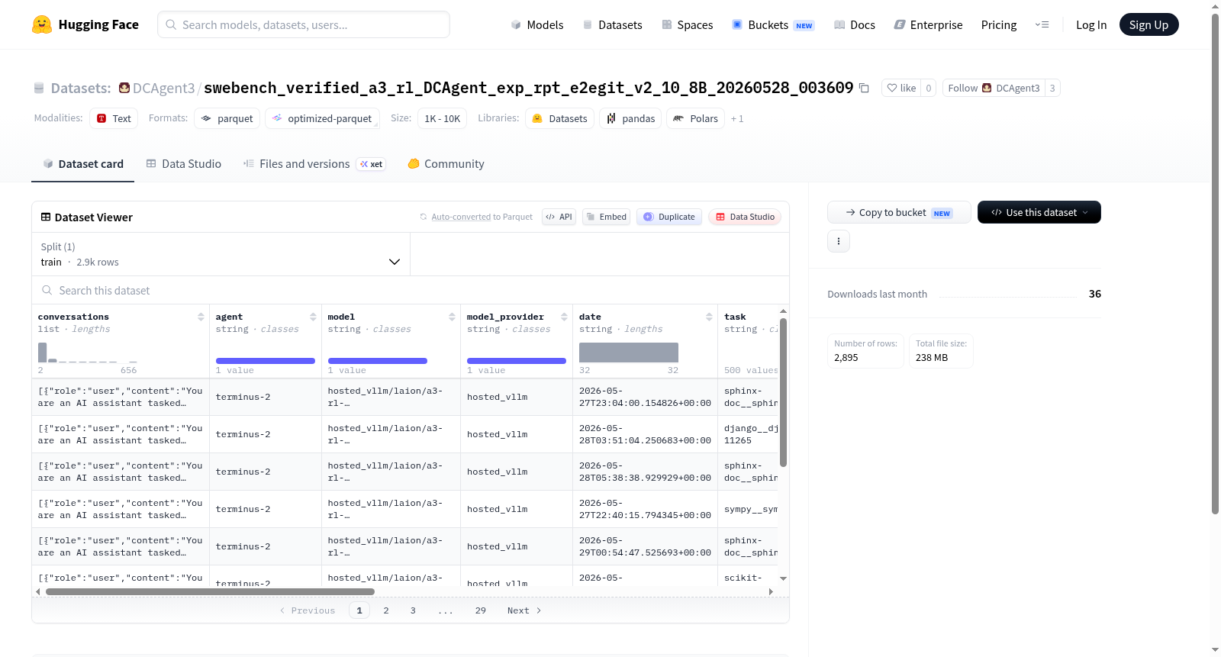Click the django__dj 11265 task cell
The image size is (1221, 657).
pos(748,434)
